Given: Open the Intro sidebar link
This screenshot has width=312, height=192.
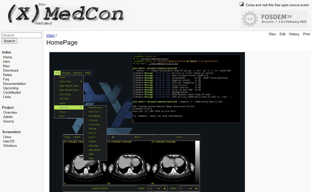Looking at the screenshot, I should coord(6,61).
